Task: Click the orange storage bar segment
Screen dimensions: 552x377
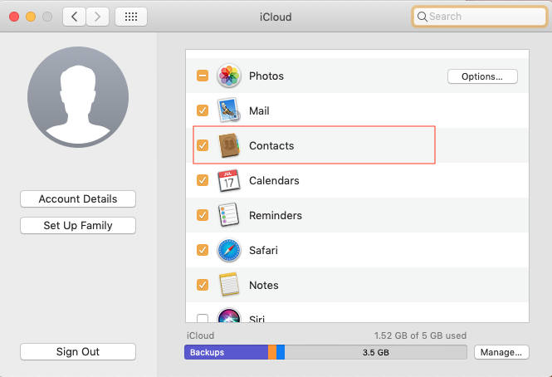Action: pyautogui.click(x=272, y=352)
